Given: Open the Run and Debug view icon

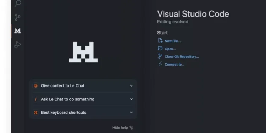Looking at the screenshot, I should tap(18, 45).
